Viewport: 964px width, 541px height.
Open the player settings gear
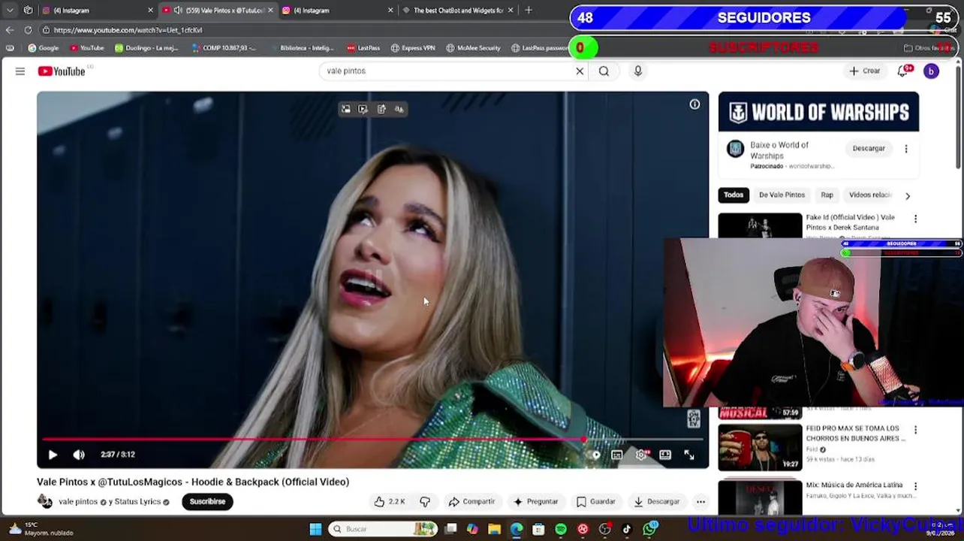(x=641, y=455)
